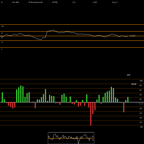Select the 'SNE' ticker text
The width and height of the screenshot is (144, 144).
[x=95, y=2]
